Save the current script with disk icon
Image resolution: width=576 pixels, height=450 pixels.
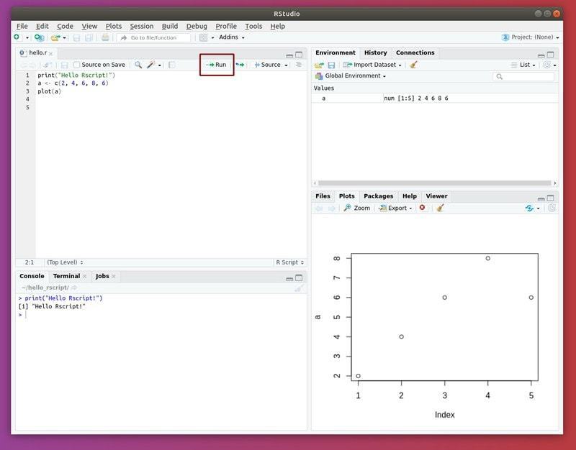pyautogui.click(x=63, y=64)
